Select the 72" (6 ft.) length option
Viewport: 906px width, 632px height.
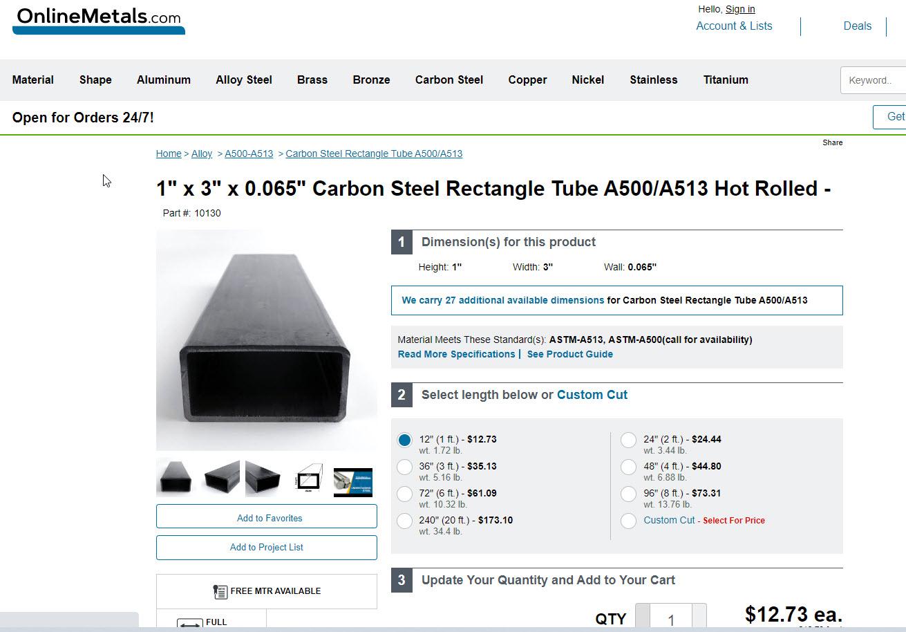pyautogui.click(x=405, y=494)
